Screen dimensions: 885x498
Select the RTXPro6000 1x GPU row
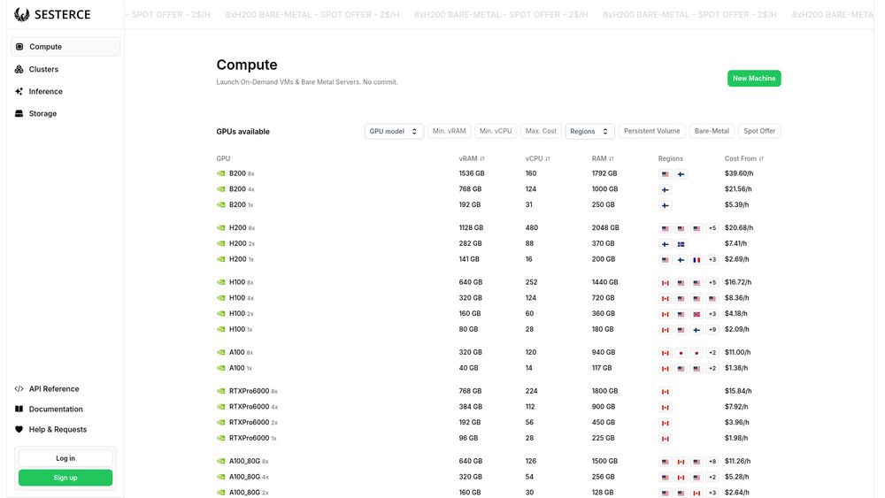point(498,438)
